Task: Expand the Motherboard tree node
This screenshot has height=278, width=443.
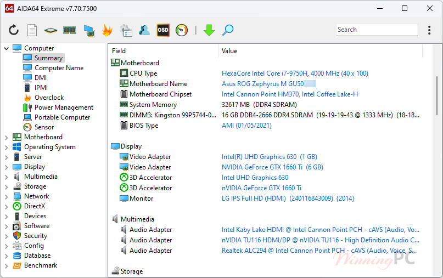Action: (x=6, y=138)
